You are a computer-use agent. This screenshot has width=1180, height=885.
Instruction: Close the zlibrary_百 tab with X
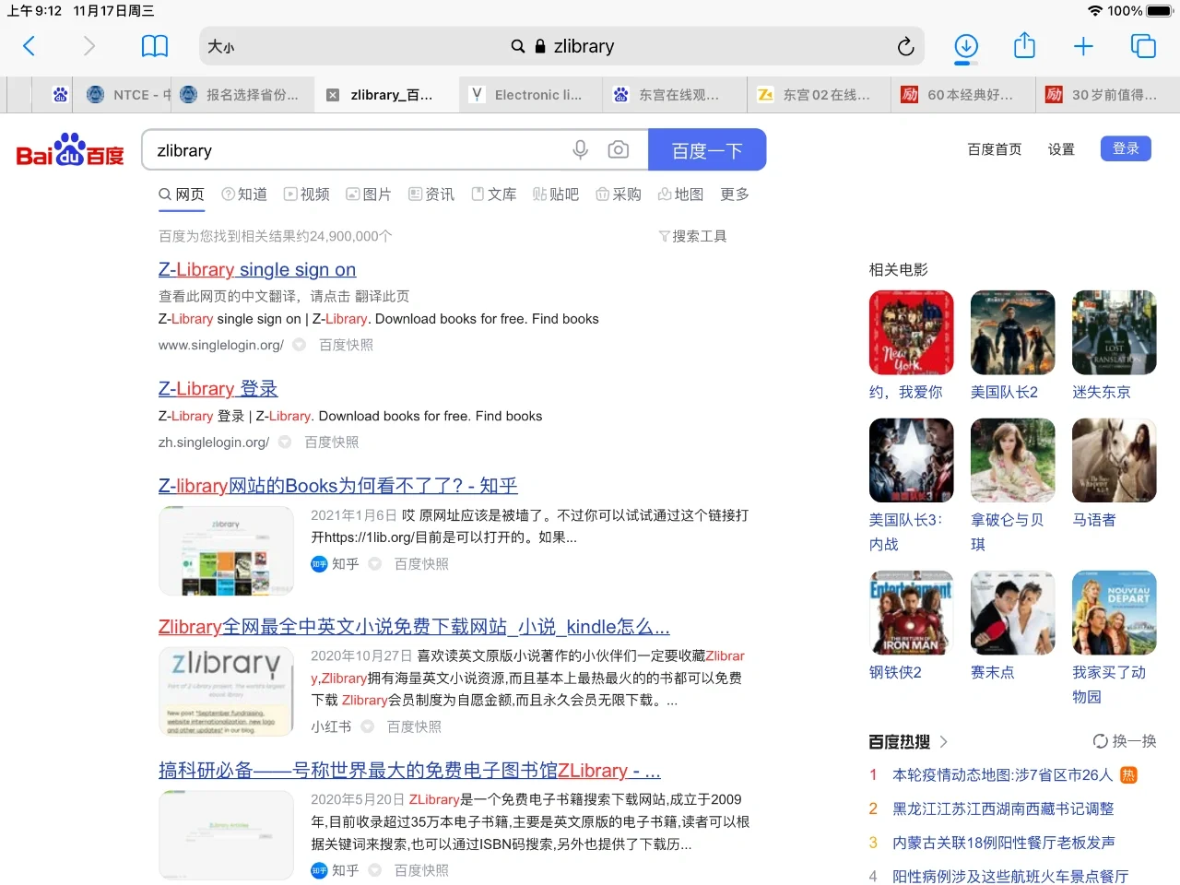tap(333, 95)
